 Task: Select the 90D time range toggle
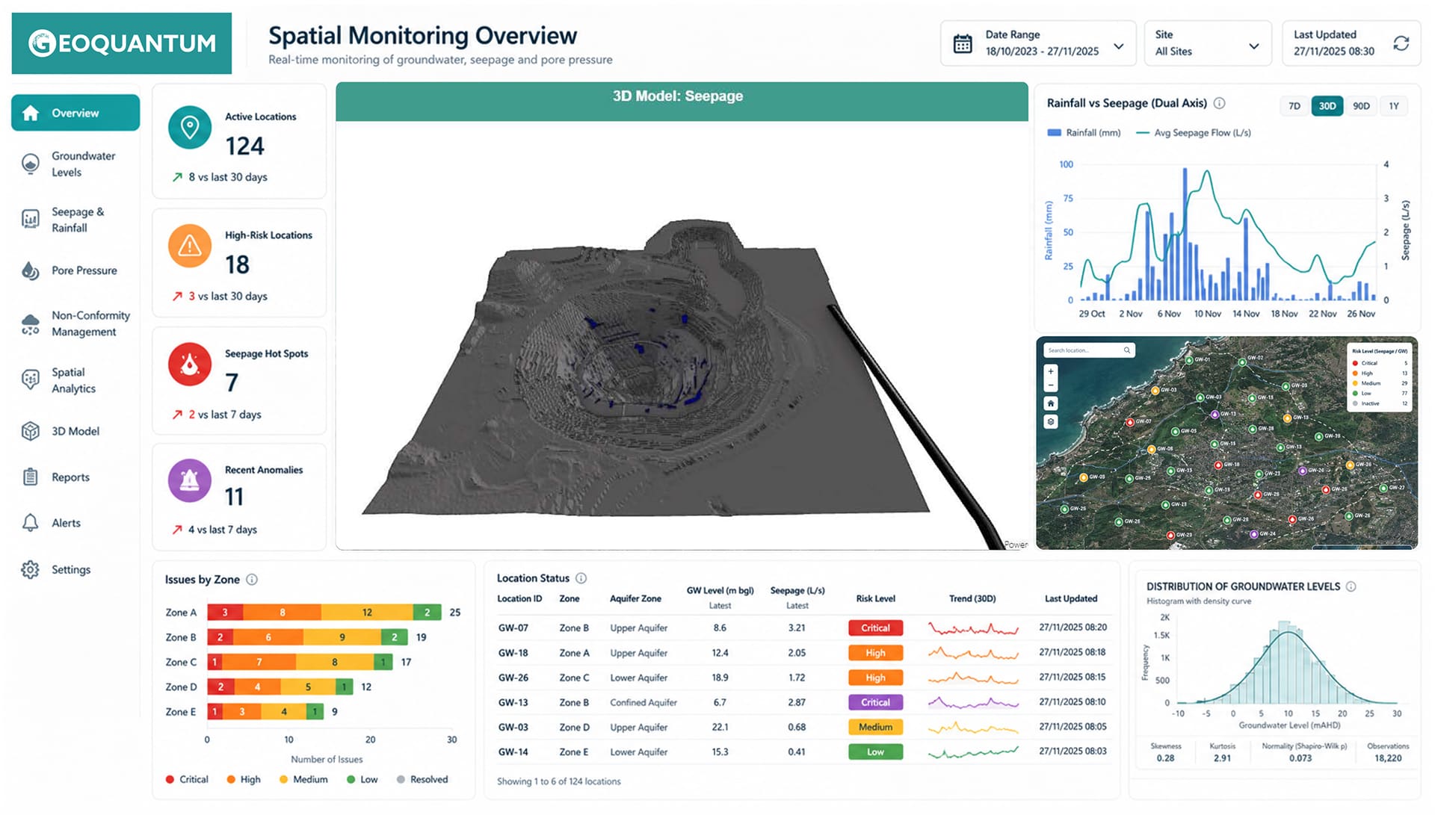[x=1361, y=106]
